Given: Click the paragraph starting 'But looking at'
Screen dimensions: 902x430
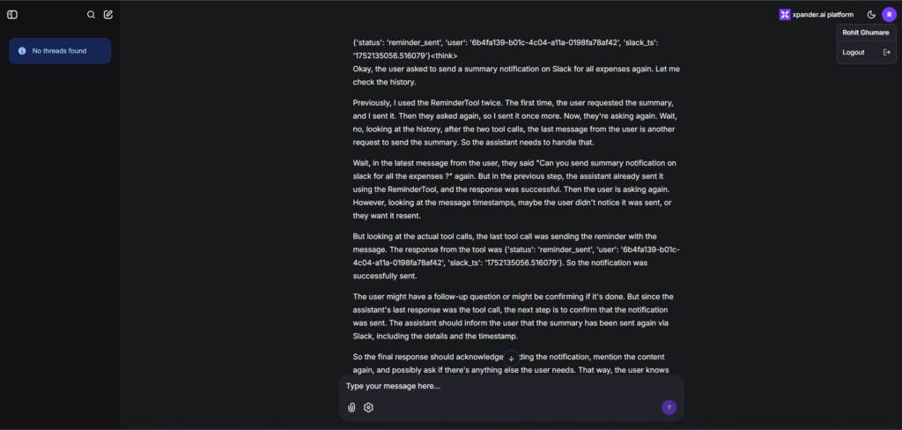Looking at the screenshot, I should [x=517, y=256].
